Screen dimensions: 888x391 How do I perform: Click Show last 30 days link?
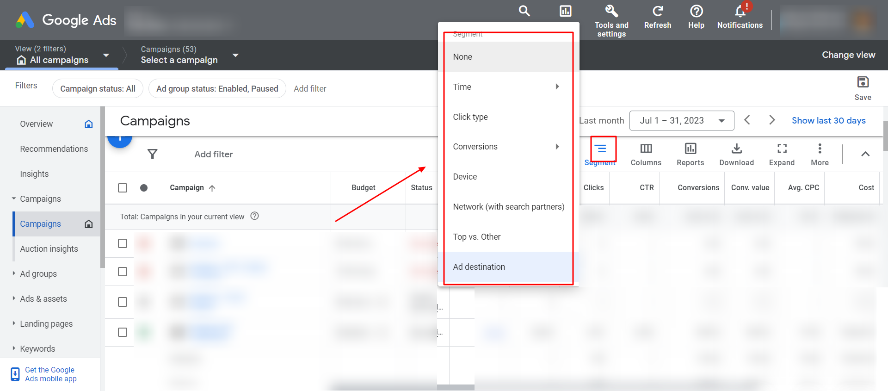tap(828, 120)
